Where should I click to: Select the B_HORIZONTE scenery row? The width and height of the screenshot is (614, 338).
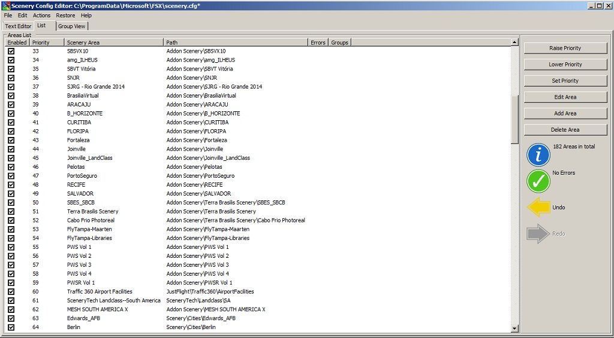click(258, 113)
